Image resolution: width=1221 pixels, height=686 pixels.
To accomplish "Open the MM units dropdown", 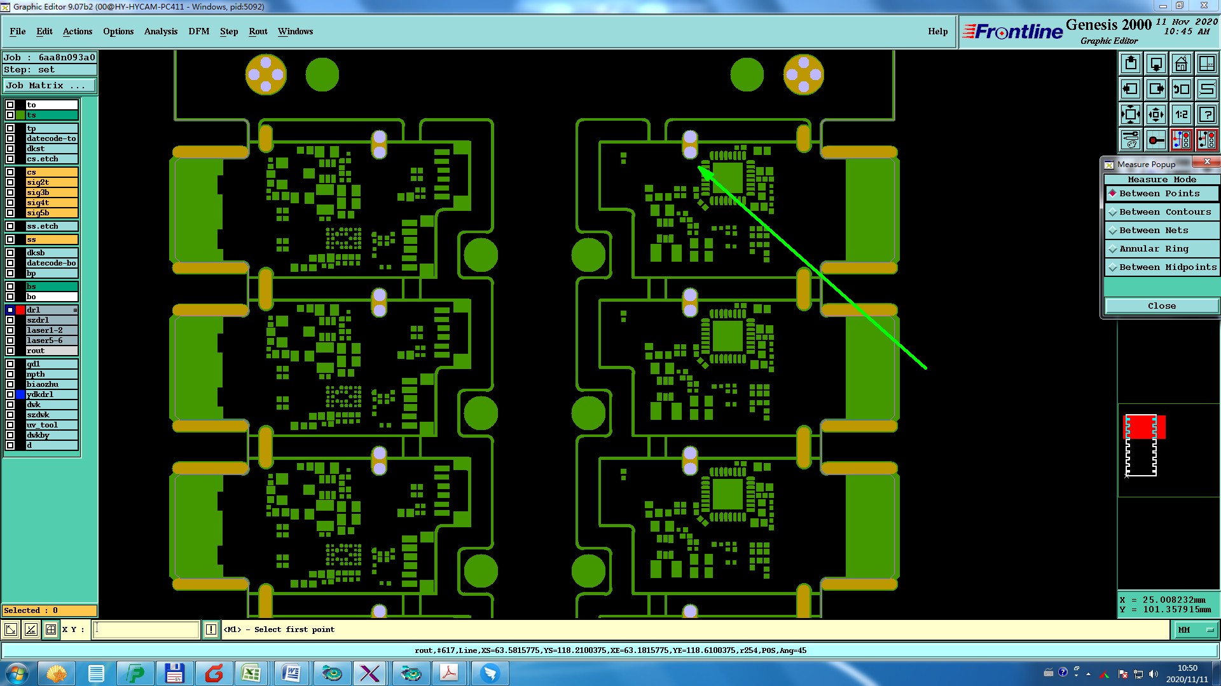I will click(1196, 629).
